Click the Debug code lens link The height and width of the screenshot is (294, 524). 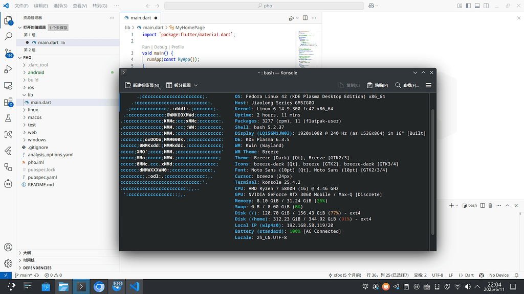[160, 47]
